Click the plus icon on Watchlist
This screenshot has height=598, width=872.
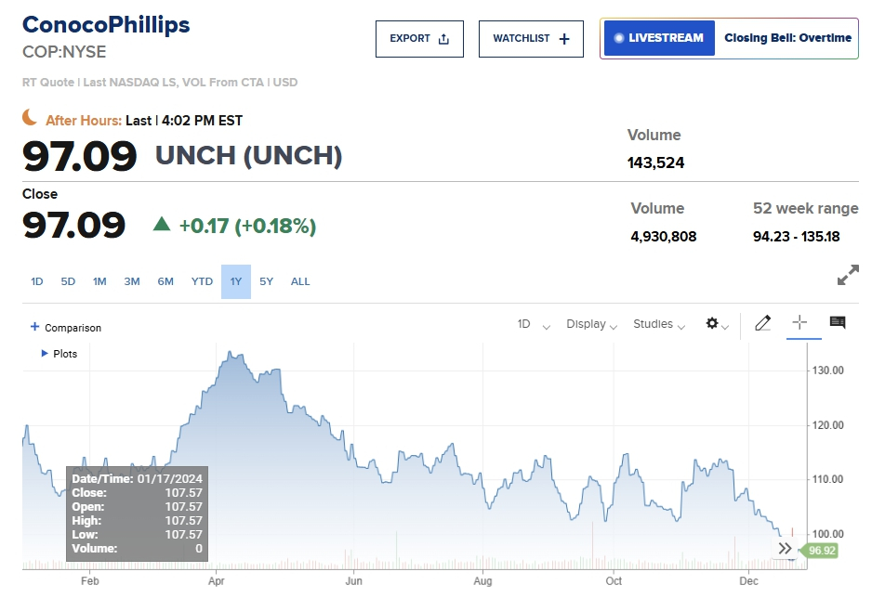pos(563,39)
